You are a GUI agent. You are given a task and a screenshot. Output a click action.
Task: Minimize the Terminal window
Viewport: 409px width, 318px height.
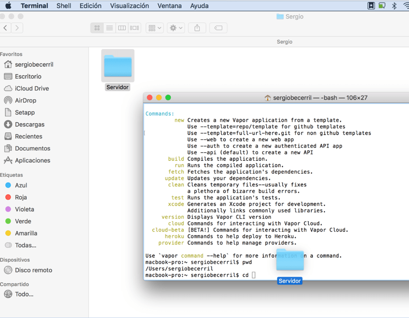tap(159, 97)
